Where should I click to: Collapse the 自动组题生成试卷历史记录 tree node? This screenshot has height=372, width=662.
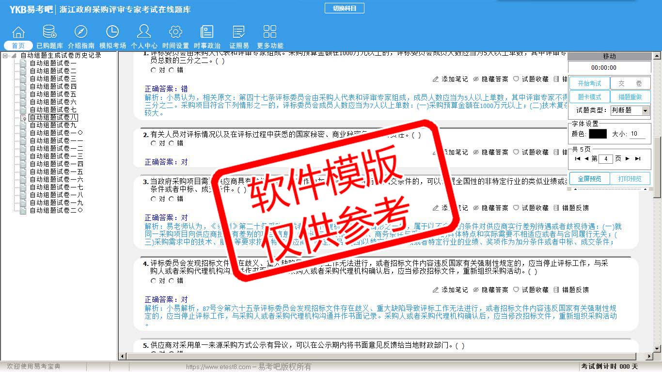coord(5,56)
